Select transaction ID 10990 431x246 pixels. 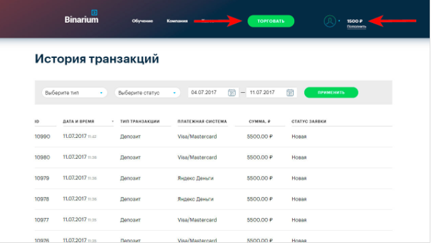point(42,137)
